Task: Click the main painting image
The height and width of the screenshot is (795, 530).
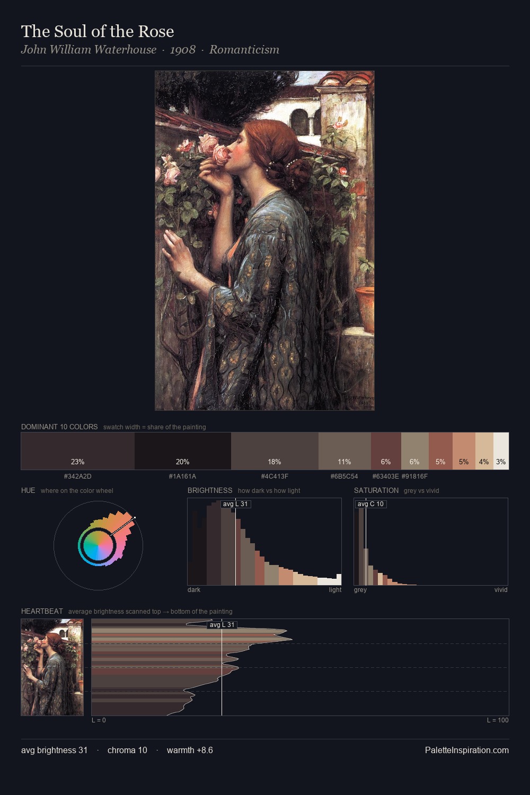Action: pyautogui.click(x=264, y=241)
